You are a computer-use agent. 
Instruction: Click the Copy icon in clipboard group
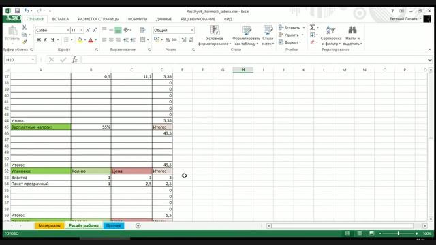(x=25, y=35)
